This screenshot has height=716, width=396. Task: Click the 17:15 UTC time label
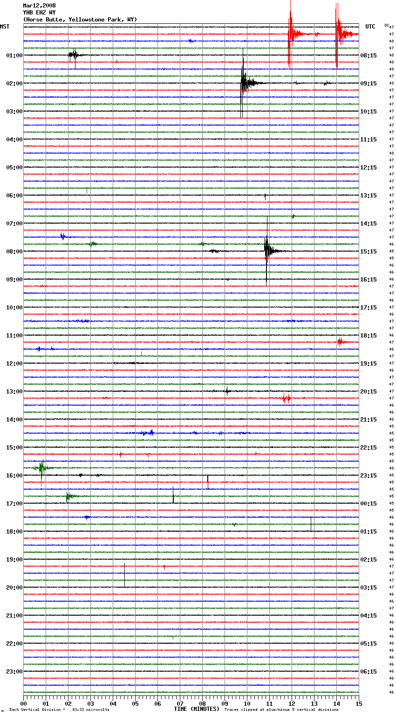pyautogui.click(x=369, y=308)
